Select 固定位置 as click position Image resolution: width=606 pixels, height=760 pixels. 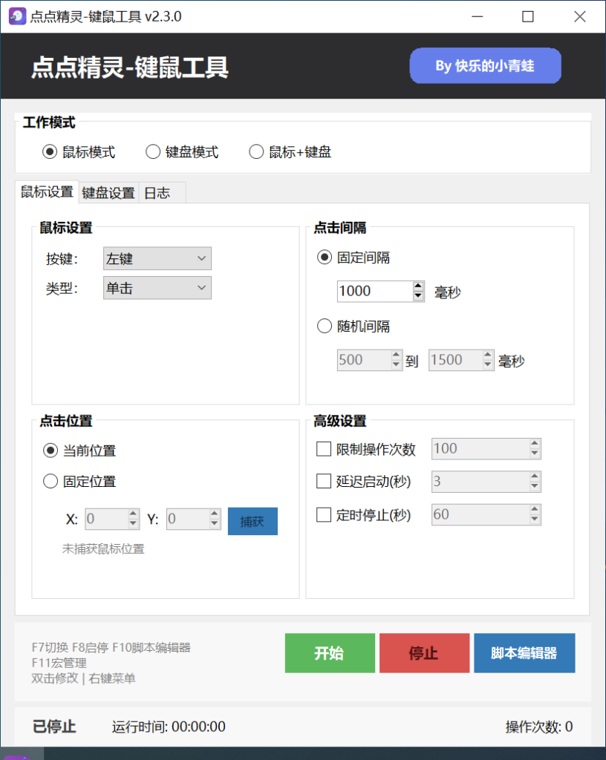click(x=50, y=481)
